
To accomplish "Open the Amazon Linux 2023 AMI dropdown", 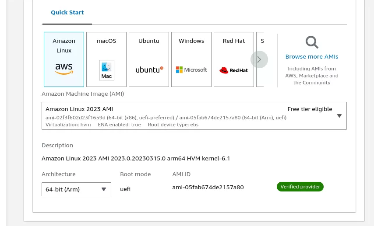I will [194, 116].
